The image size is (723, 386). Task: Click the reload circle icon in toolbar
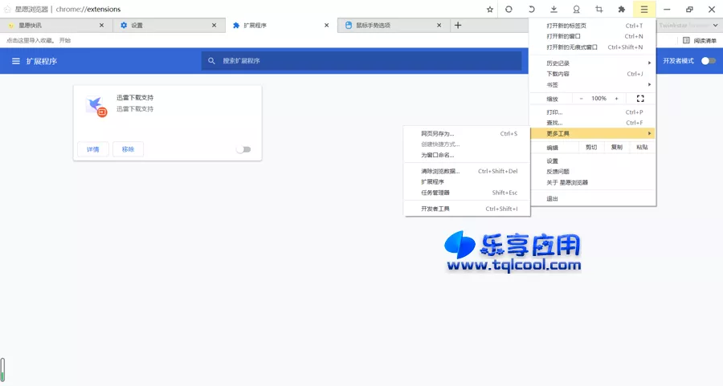pyautogui.click(x=509, y=9)
